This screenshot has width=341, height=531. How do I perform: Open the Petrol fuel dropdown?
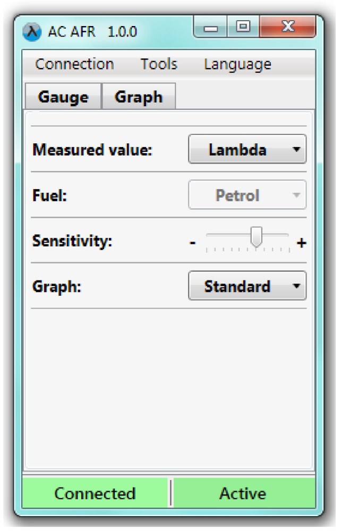coord(247,195)
